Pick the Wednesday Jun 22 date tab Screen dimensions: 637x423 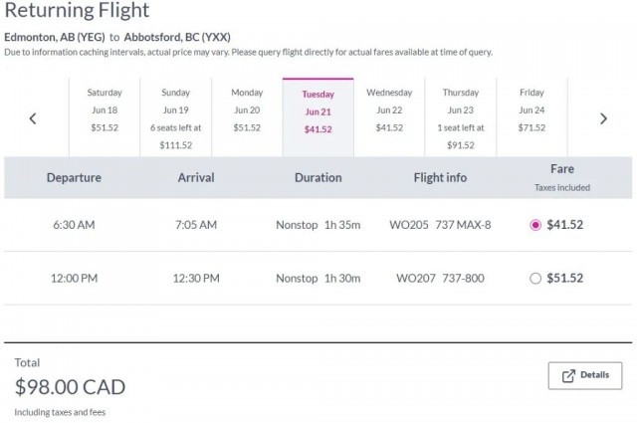(389, 117)
